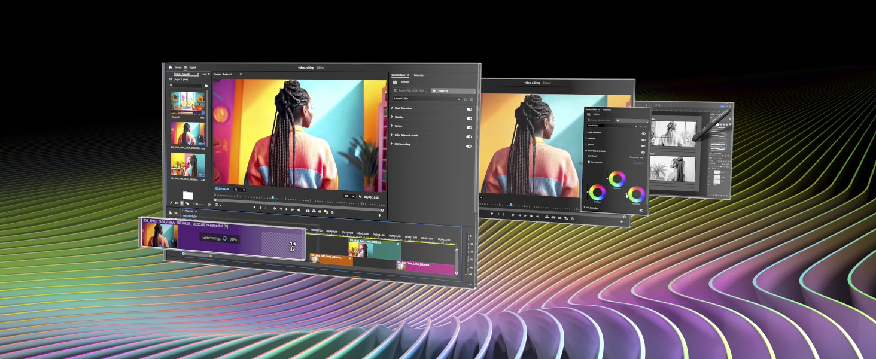This screenshot has height=359, width=876.
Task: Open Program monitor wrench settings icon
Action: [x=360, y=196]
